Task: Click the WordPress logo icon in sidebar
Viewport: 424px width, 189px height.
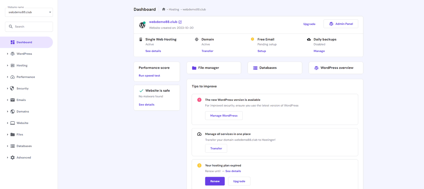Action: [13, 54]
